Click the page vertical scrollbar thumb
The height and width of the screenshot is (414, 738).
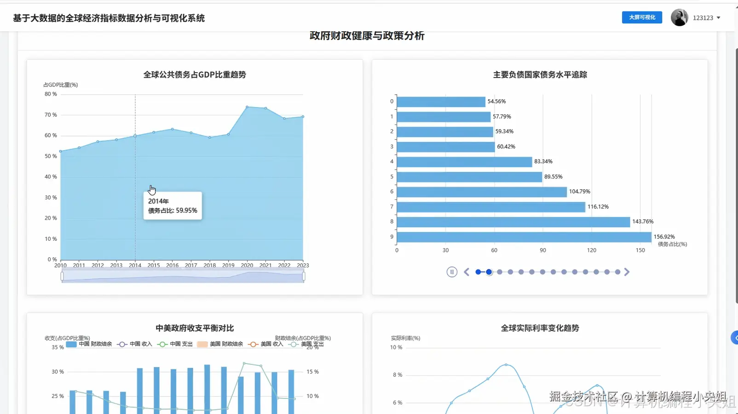(x=736, y=175)
